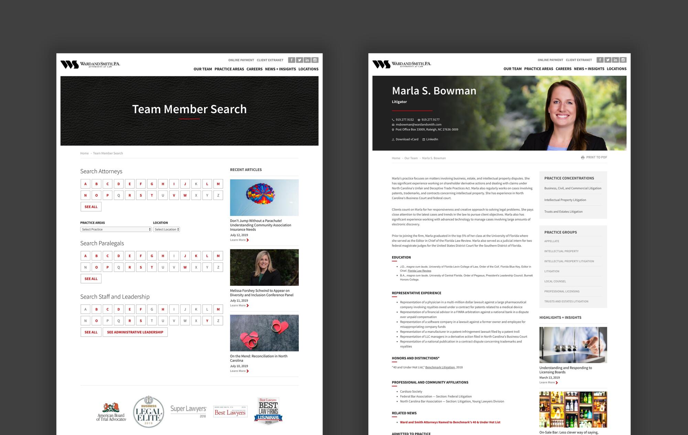This screenshot has width=688, height=435.
Task: Click Ward and Smith logo on left page
Action: (90, 64)
